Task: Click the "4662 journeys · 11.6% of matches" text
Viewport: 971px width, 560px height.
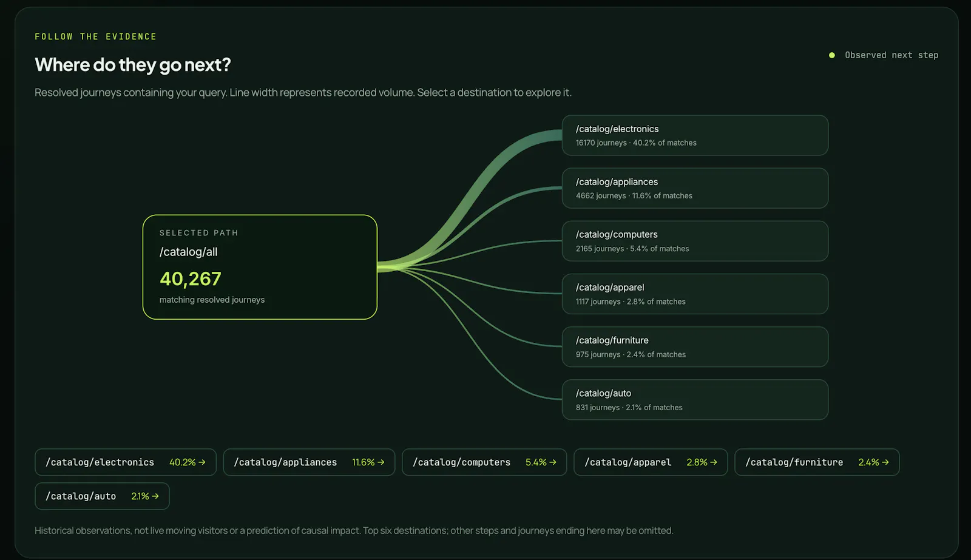Action: click(x=634, y=196)
